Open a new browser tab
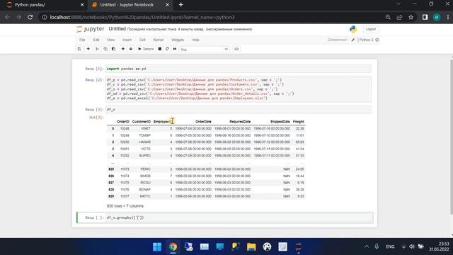The width and height of the screenshot is (453, 255). [181, 5]
